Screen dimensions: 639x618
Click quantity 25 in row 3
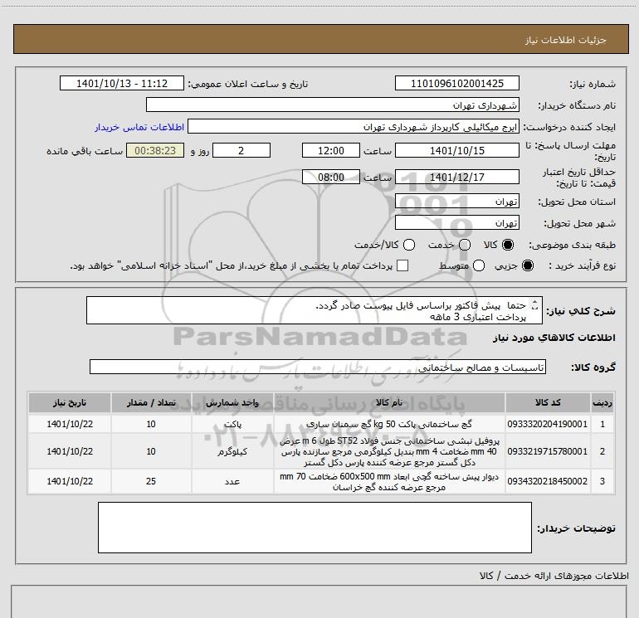(151, 481)
